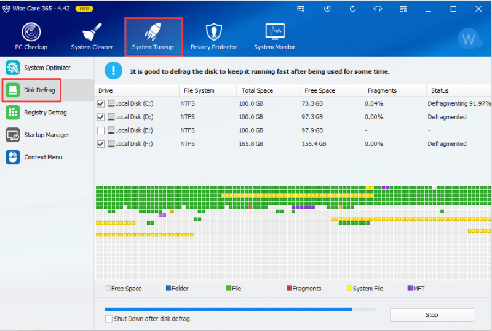The width and height of the screenshot is (492, 331).
Task: Open the Privacy Protector shield icon
Action: pyautogui.click(x=214, y=32)
